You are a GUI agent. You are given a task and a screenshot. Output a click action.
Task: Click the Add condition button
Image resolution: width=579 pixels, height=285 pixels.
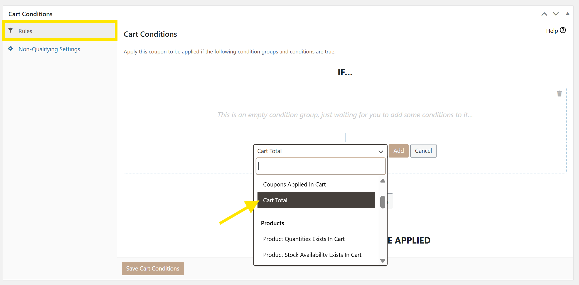pyautogui.click(x=399, y=151)
